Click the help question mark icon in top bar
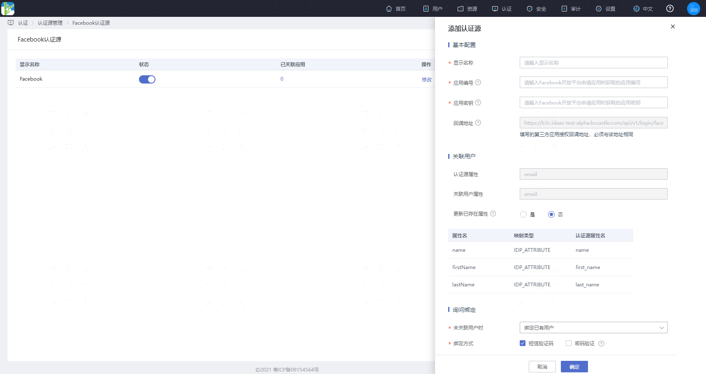Screen dimensions: 706x374 (670, 8)
